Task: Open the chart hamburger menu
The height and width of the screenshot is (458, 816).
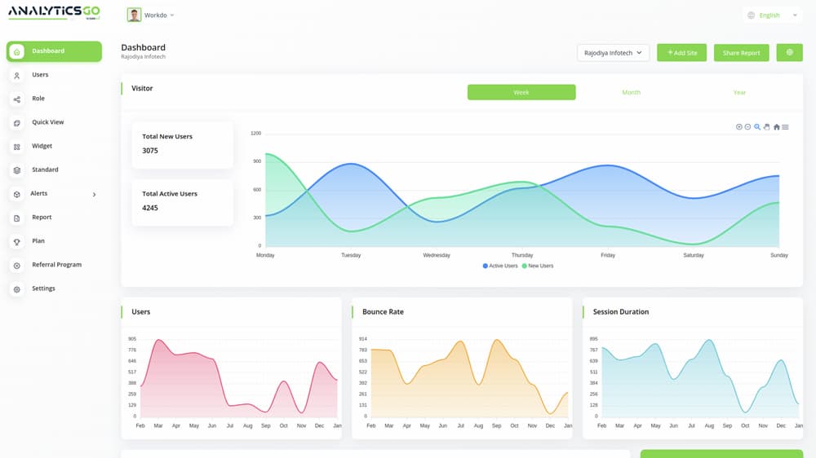Action: [x=785, y=127]
